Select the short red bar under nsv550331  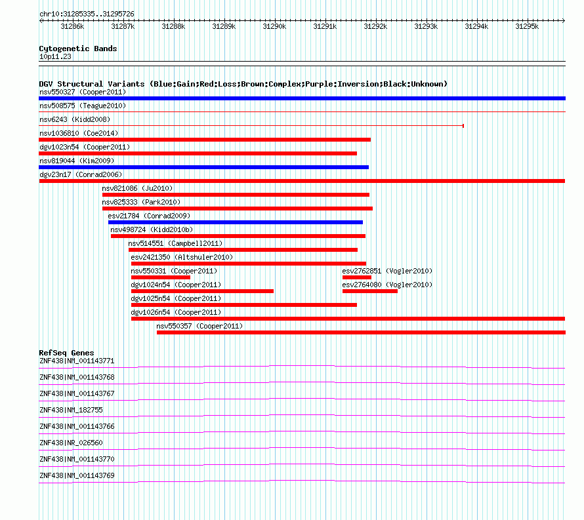click(x=161, y=277)
